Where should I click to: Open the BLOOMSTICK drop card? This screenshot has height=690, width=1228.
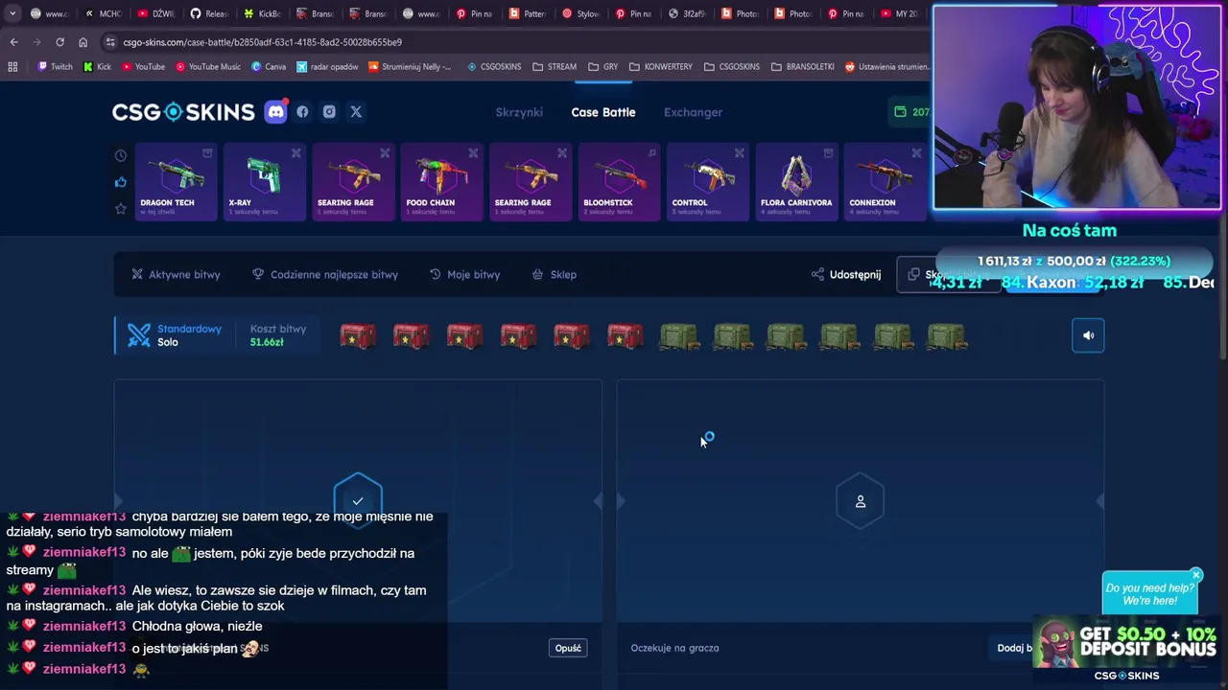tap(619, 181)
